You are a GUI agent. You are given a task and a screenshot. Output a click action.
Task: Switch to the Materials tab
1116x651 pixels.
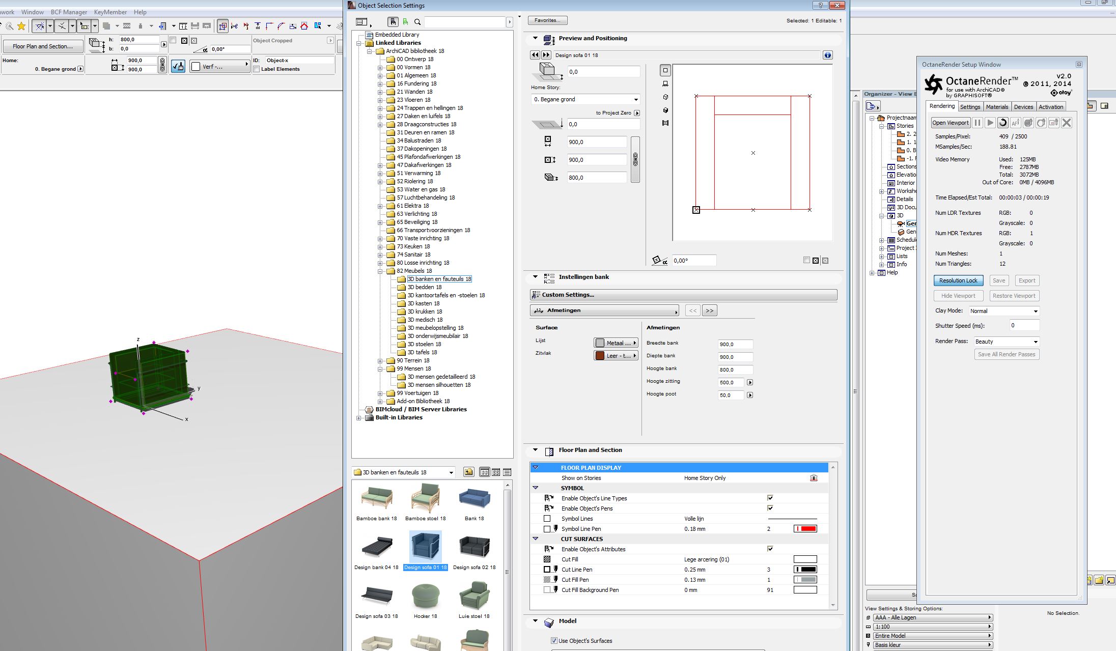tap(996, 107)
